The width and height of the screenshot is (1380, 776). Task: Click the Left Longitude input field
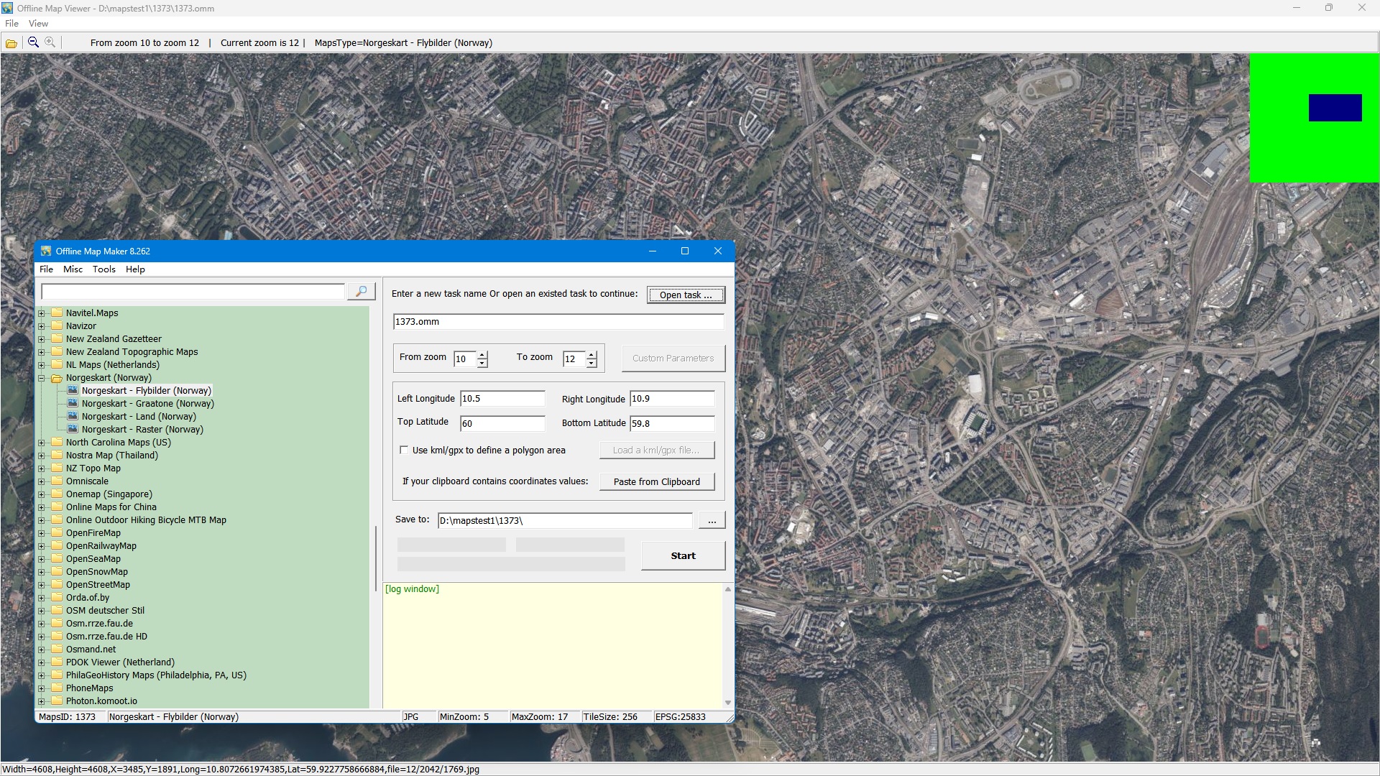[x=502, y=399]
